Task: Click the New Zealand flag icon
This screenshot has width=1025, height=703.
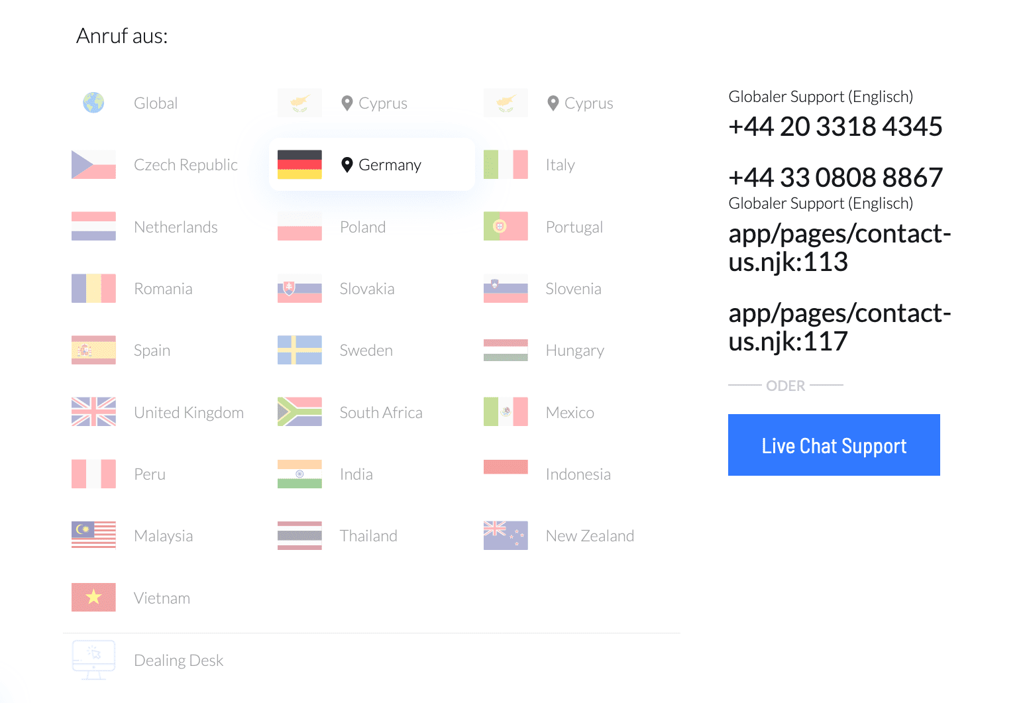Action: [x=506, y=536]
